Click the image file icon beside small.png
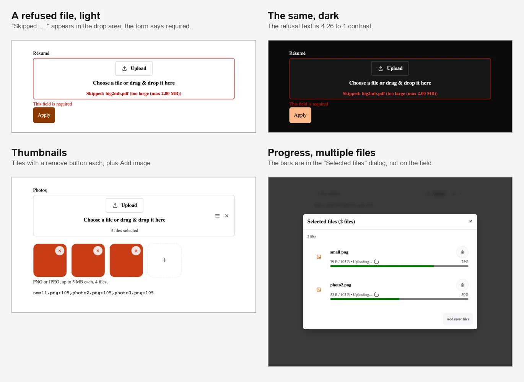Screen dimensions: 524x382 [319, 257]
